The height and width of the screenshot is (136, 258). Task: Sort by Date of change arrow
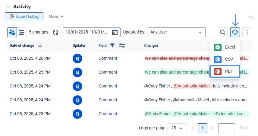click(40, 46)
